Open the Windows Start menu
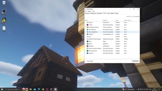 point(2,89)
